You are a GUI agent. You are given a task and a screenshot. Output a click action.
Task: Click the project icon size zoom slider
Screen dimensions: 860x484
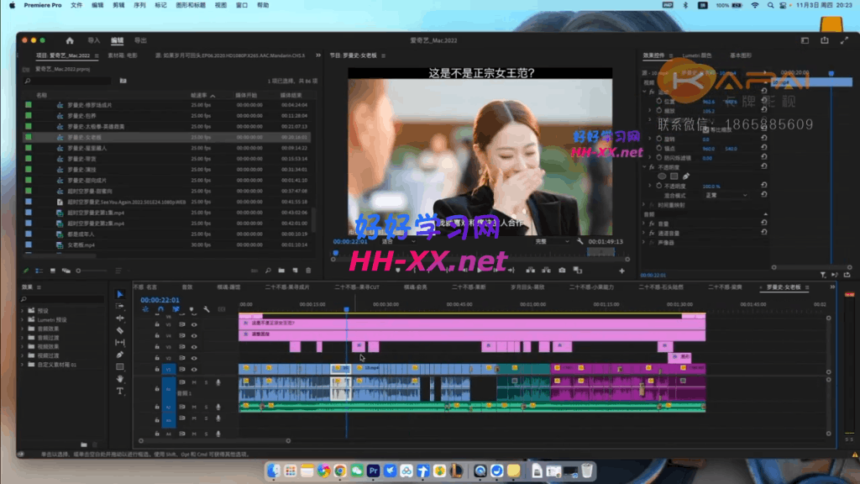(x=92, y=271)
